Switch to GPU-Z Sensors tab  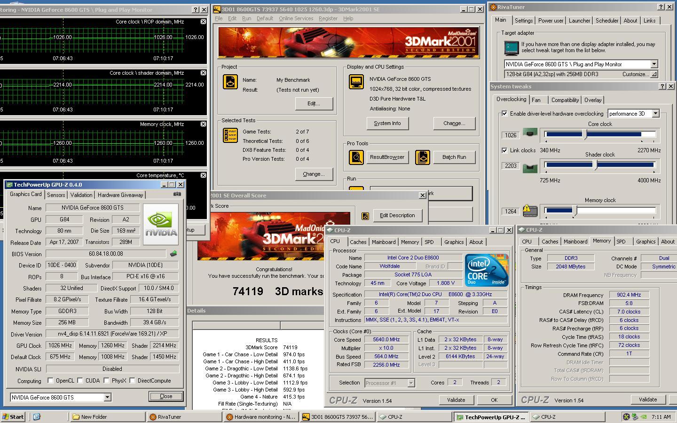coord(56,195)
